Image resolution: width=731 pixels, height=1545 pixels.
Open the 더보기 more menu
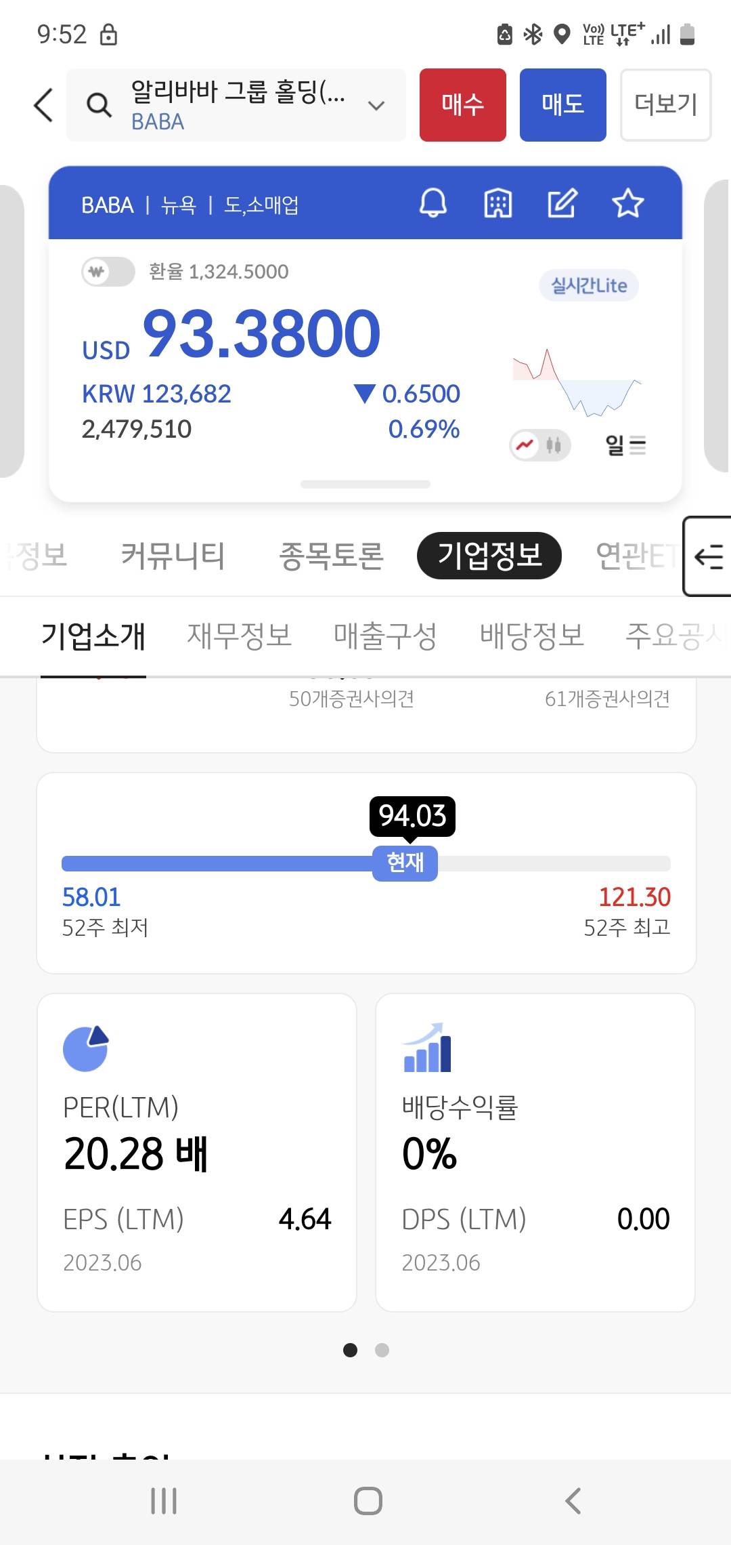click(x=665, y=105)
